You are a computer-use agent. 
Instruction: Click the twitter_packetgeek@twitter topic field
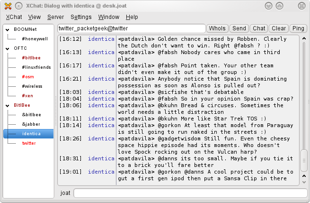pyautogui.click(x=132, y=28)
